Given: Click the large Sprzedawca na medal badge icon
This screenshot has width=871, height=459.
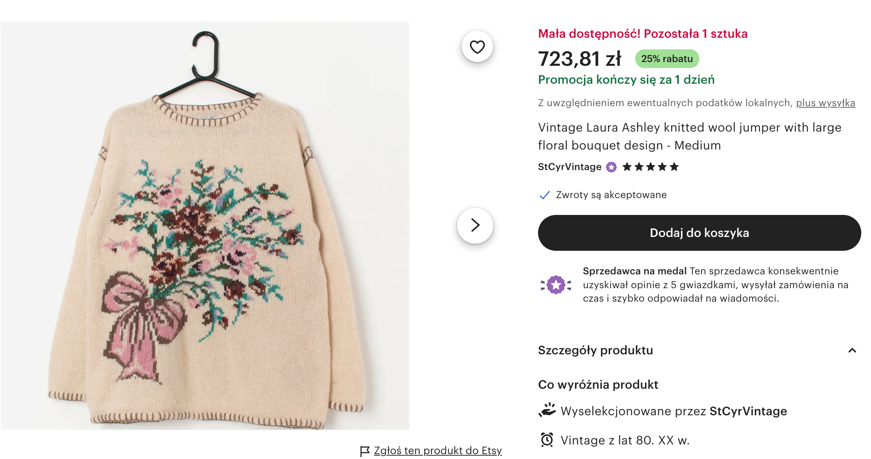Looking at the screenshot, I should click(x=556, y=285).
